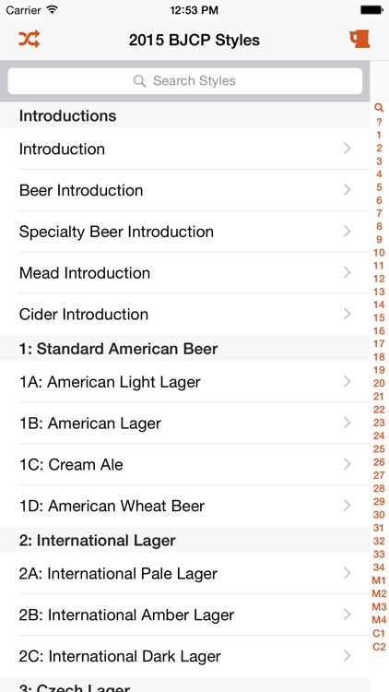Open the beer mug icon in header
The width and height of the screenshot is (389, 692).
[x=360, y=40]
